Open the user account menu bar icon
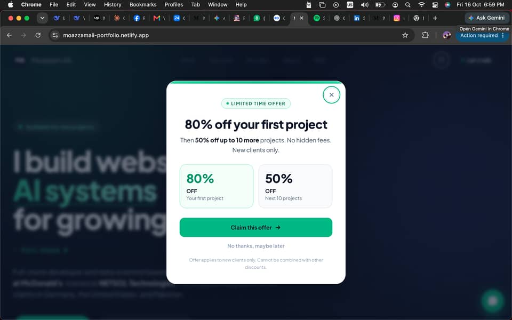Screen dimensions: 512x320 click(x=395, y=5)
